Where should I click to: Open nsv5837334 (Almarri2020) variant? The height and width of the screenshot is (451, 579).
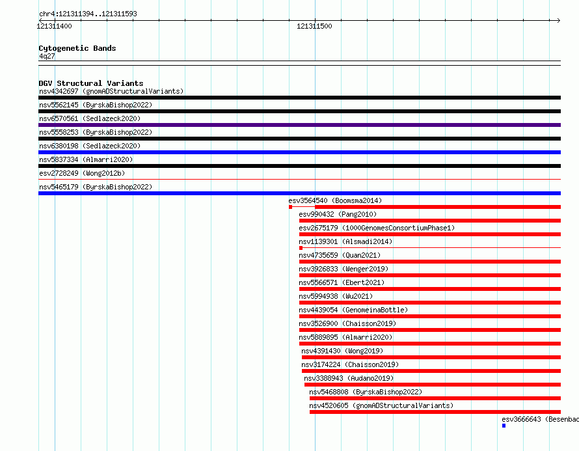click(x=86, y=159)
